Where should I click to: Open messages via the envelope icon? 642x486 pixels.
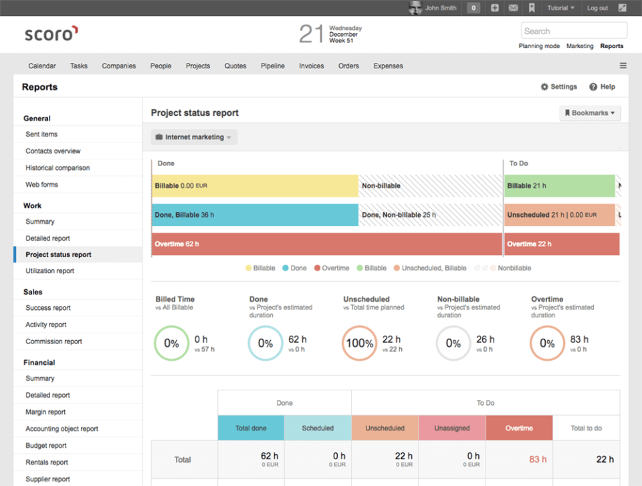[512, 7]
